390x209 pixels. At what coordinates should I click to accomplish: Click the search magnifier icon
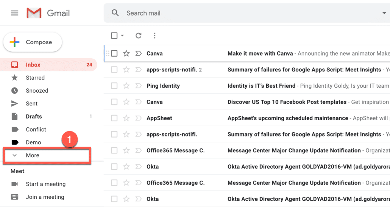pos(115,13)
